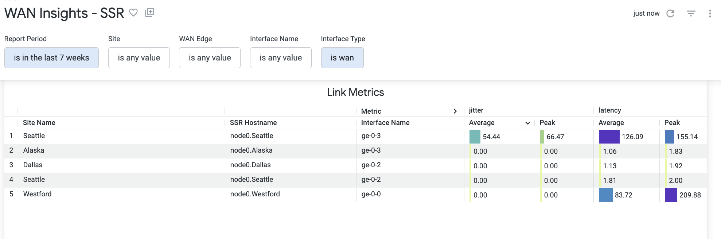Sort by SSR Hostname column header

253,123
